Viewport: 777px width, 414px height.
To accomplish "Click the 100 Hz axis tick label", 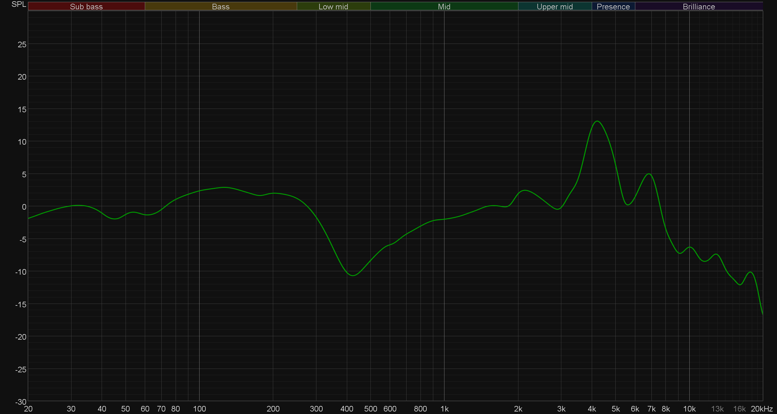I will point(199,409).
